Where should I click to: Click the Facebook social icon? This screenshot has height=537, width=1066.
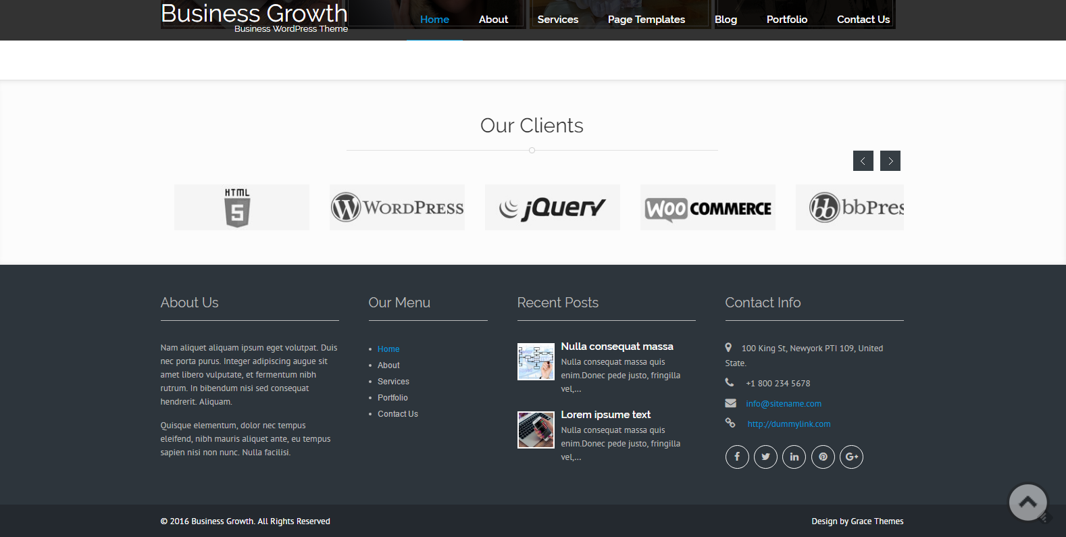click(737, 457)
